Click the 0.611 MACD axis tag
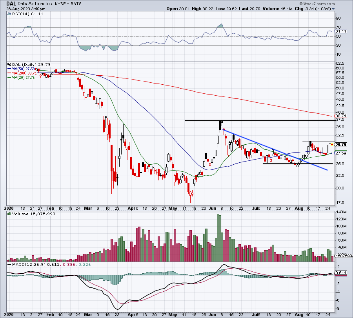 tap(341, 273)
